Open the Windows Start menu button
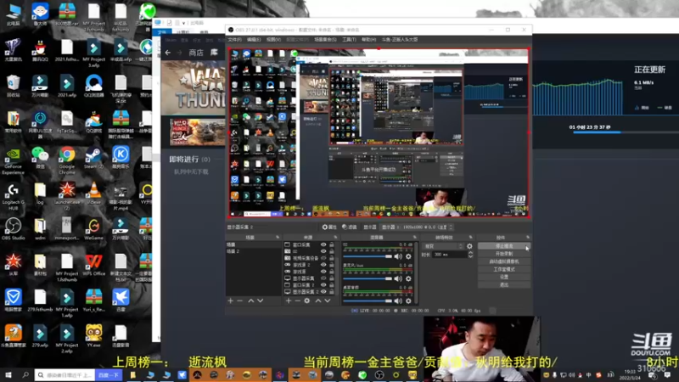Image resolution: width=679 pixels, height=382 pixels. [x=8, y=375]
